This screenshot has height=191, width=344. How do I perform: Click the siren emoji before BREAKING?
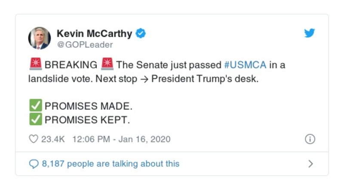[36, 65]
